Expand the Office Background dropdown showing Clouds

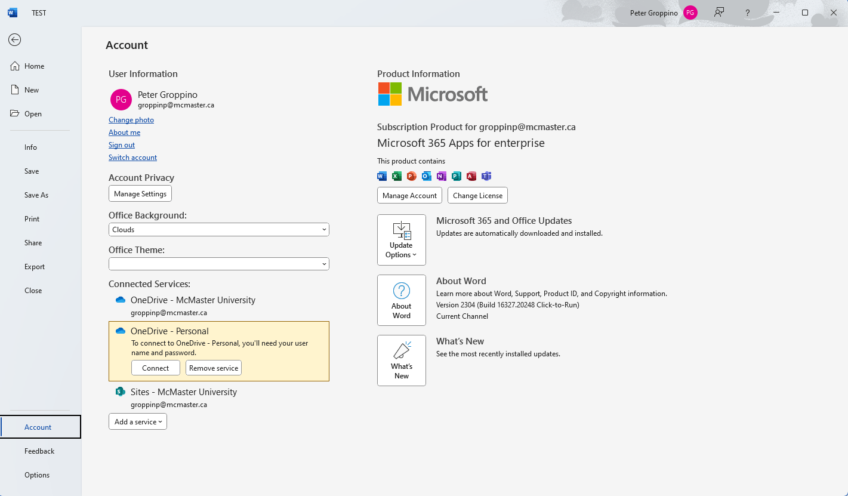219,230
